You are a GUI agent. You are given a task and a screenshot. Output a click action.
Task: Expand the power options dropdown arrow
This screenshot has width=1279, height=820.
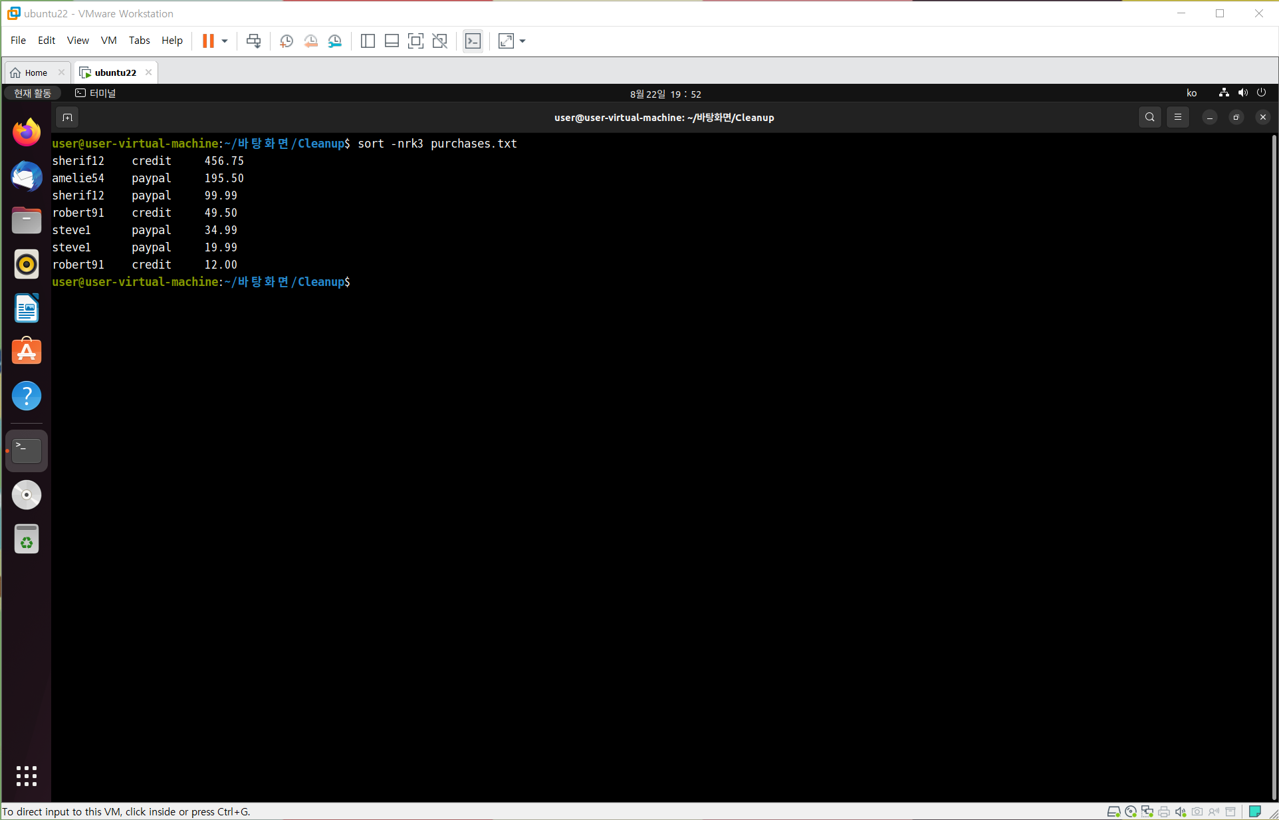[x=225, y=41]
